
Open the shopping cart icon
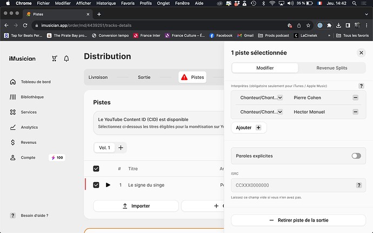point(55,58)
